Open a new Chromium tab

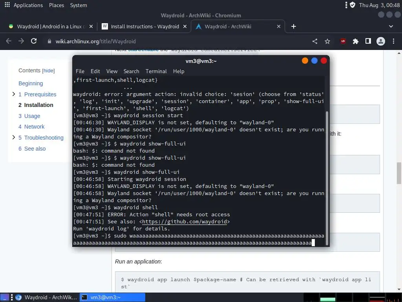pos(294,26)
